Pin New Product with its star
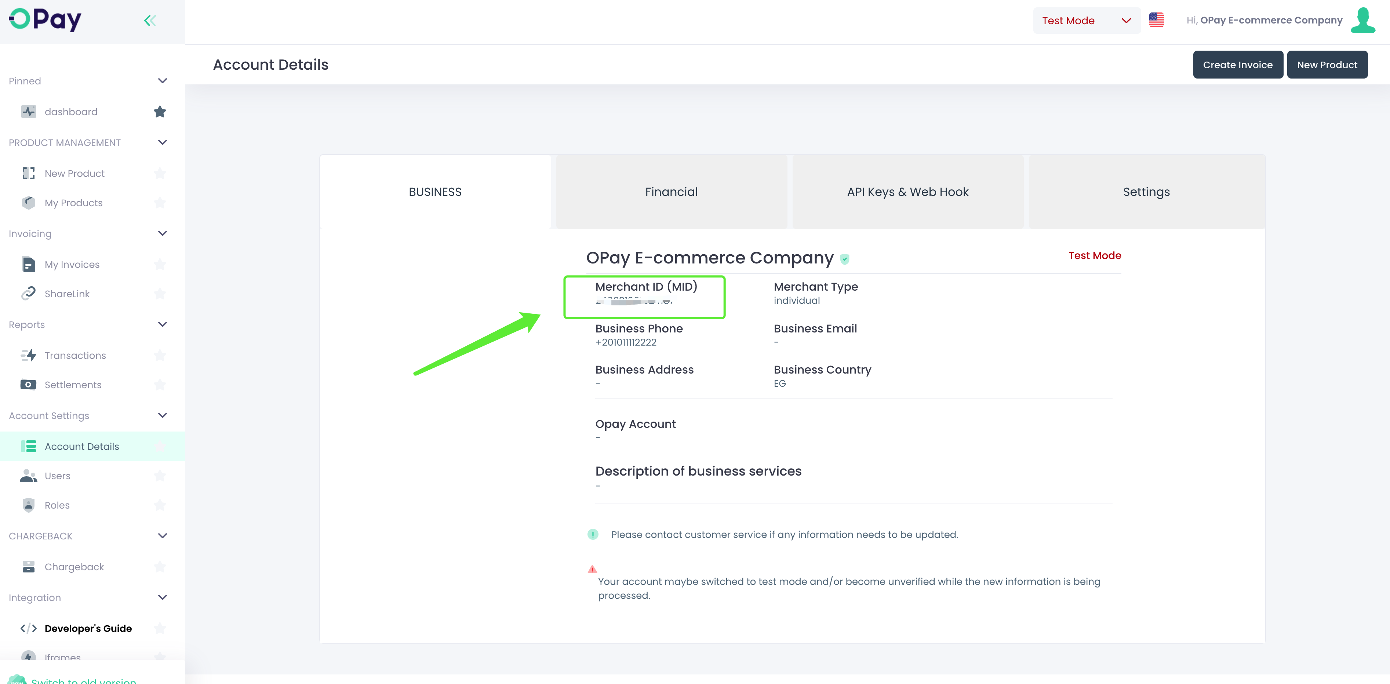Screen dimensions: 1390x684 (x=160, y=173)
